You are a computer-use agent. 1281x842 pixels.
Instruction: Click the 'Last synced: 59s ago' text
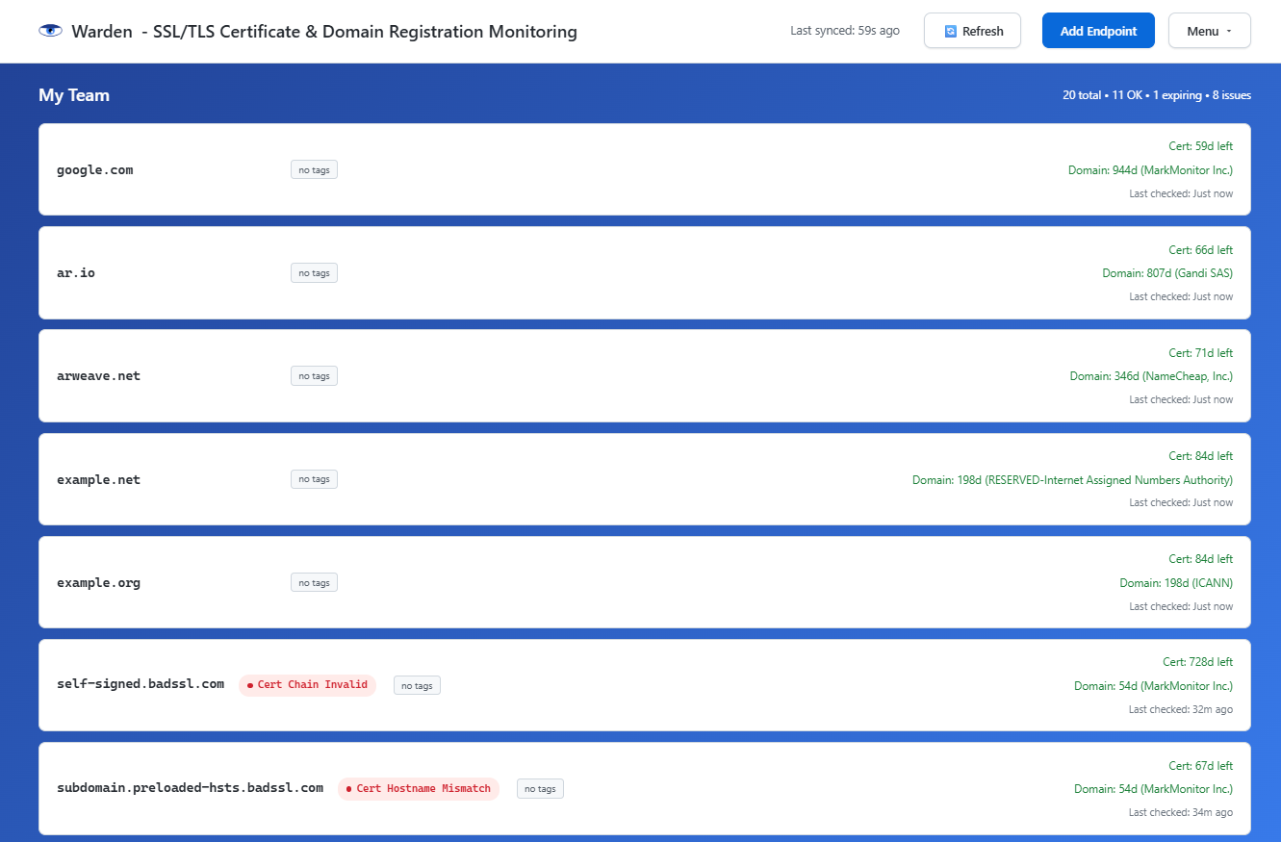click(845, 31)
